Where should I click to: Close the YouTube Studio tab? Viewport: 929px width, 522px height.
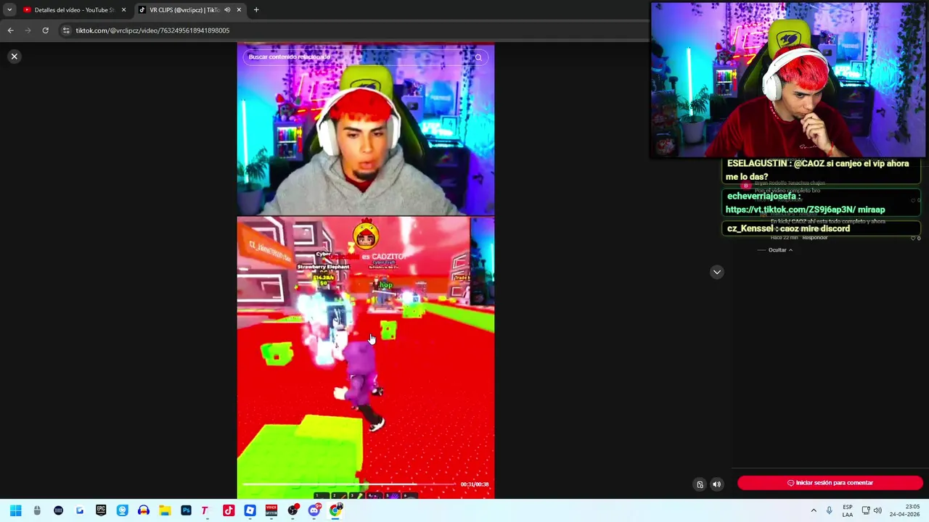[x=123, y=10]
